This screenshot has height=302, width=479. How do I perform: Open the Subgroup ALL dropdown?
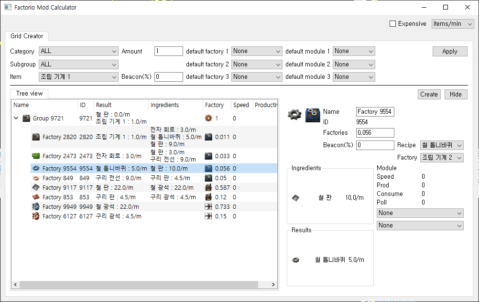[x=78, y=65]
